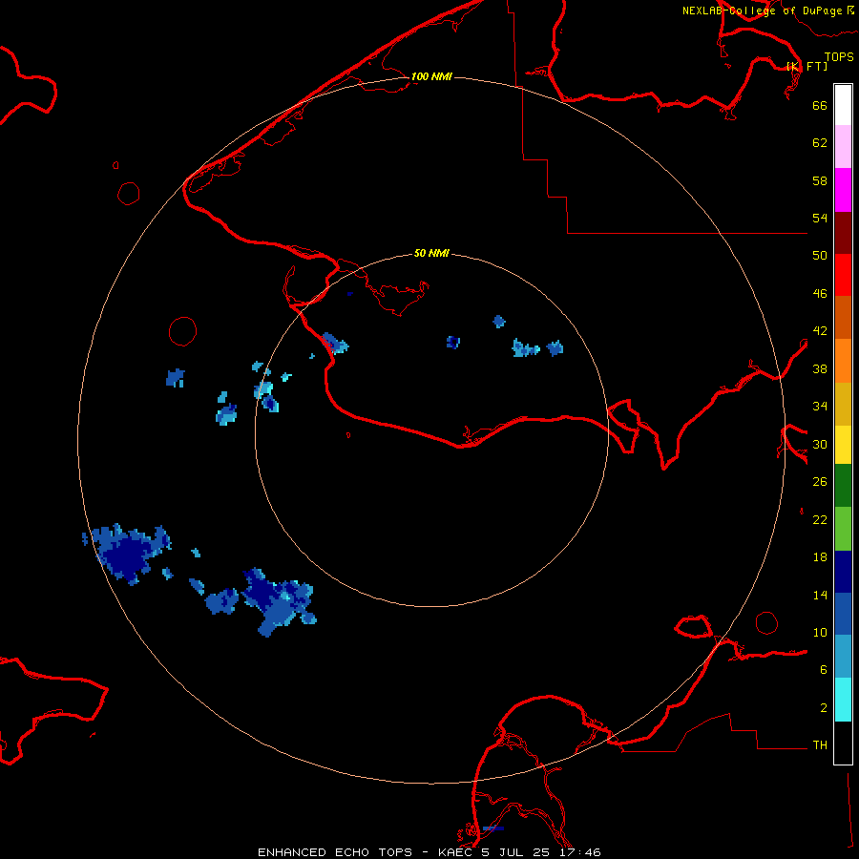859x859 pixels.
Task: Click the cyan 2 kft legend swatch
Action: click(x=843, y=700)
